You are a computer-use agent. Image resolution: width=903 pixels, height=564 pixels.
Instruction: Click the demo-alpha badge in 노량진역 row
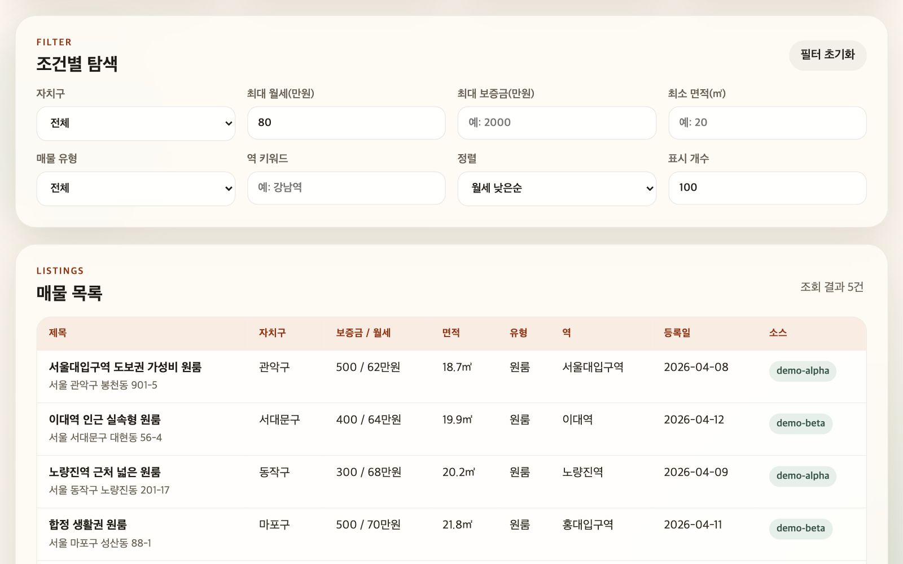point(803,476)
